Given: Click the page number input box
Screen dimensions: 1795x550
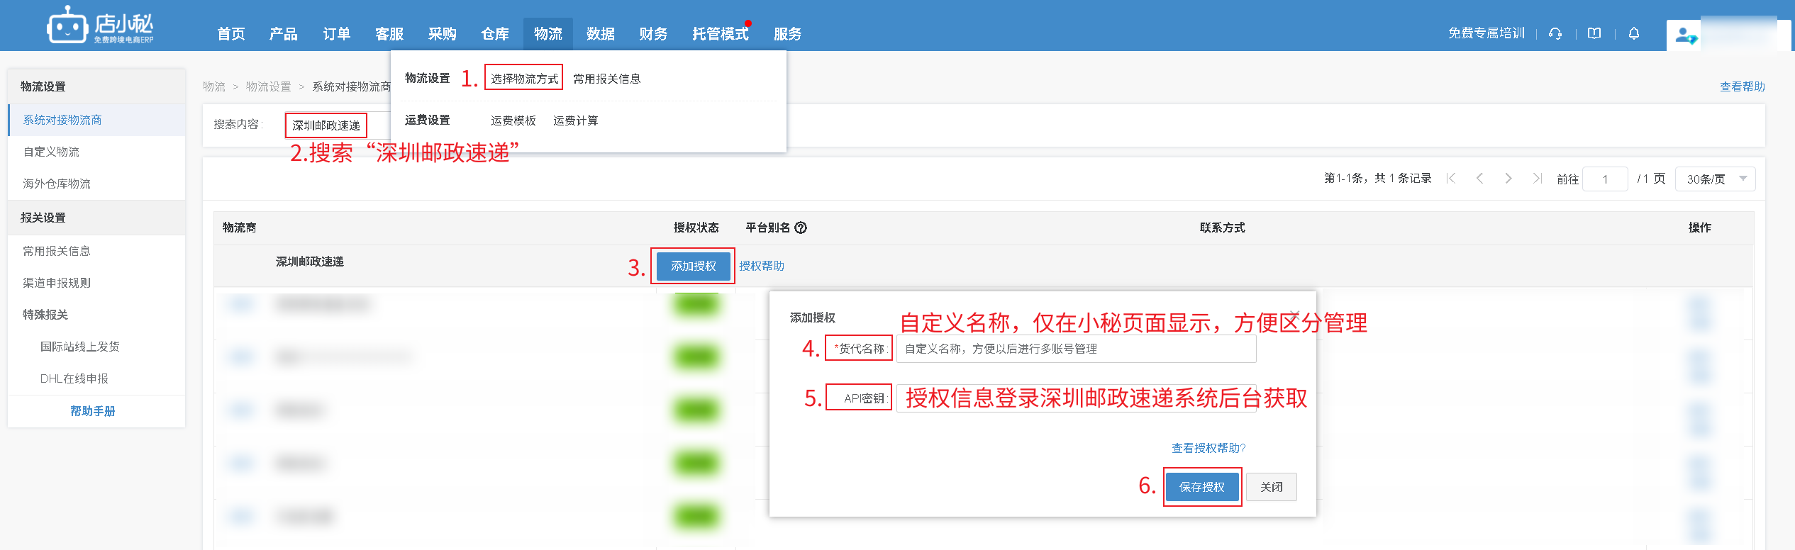Looking at the screenshot, I should (x=1605, y=179).
